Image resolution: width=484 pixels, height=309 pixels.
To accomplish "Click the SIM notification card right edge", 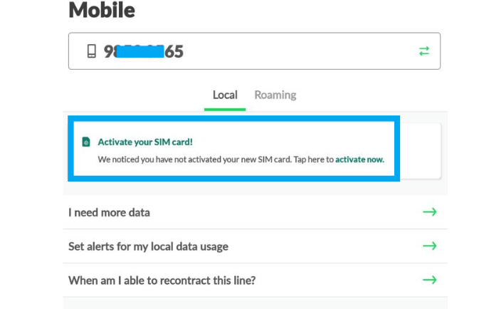I will coord(421,151).
